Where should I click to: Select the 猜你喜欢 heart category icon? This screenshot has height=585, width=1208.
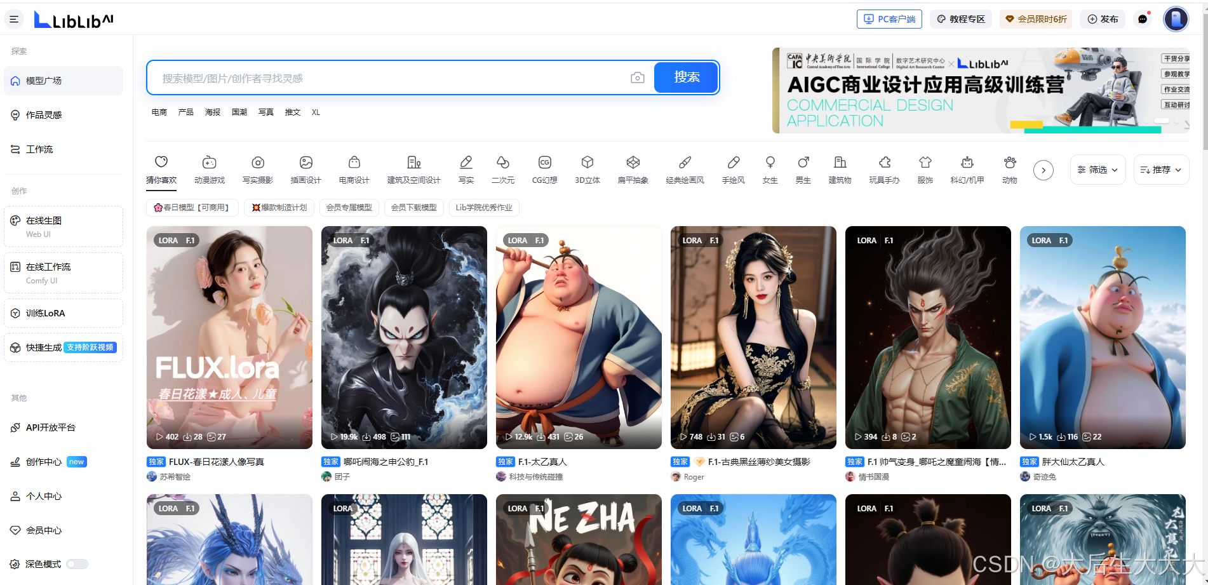pyautogui.click(x=161, y=163)
